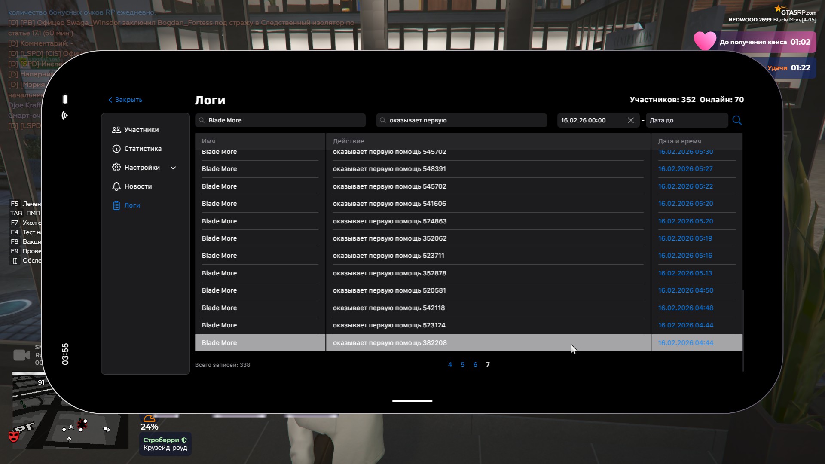The height and width of the screenshot is (464, 825).
Task: Click the blue search magnifier icon
Action: click(737, 120)
